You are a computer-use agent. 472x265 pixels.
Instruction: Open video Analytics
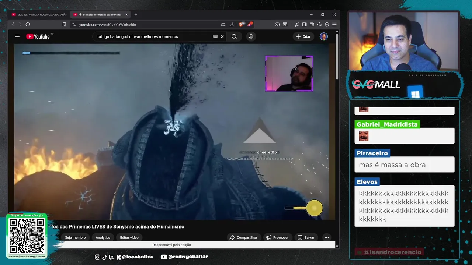[103, 237]
